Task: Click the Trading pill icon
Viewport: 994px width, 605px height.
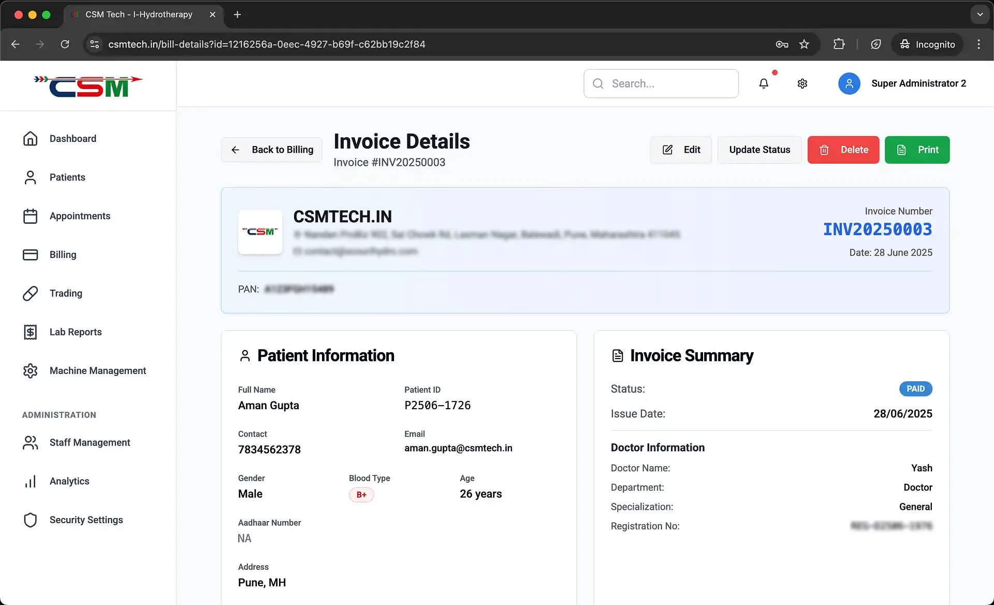Action: click(x=31, y=293)
